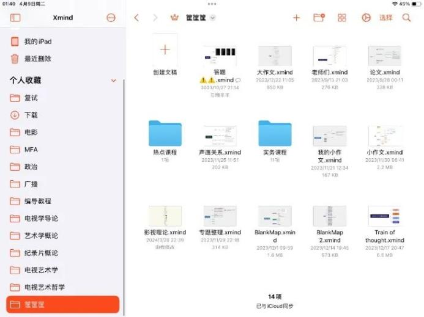424x317 pixels.
Task: Open the 下载 folder in sidebar
Action: pos(31,115)
